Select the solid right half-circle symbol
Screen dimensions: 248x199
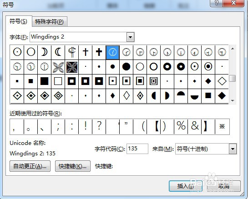pos(167,96)
